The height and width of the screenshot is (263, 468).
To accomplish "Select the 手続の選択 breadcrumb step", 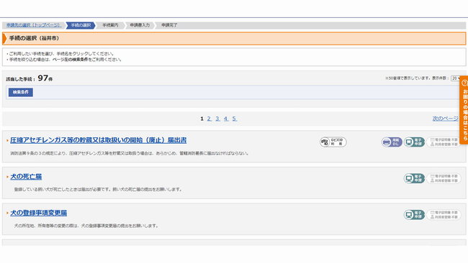I will (x=81, y=25).
